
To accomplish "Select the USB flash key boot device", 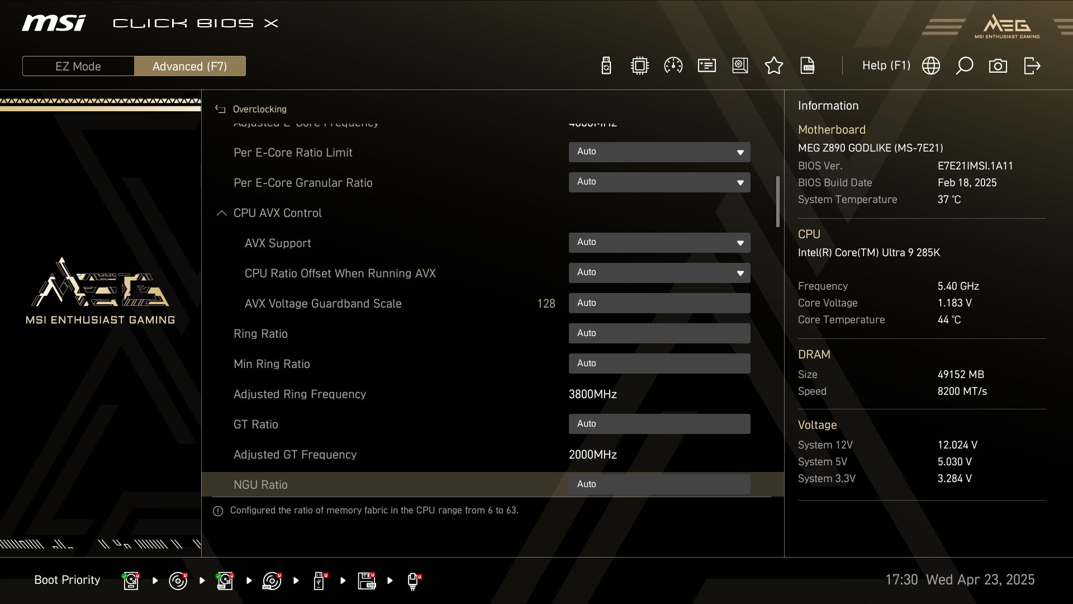I will 319,581.
